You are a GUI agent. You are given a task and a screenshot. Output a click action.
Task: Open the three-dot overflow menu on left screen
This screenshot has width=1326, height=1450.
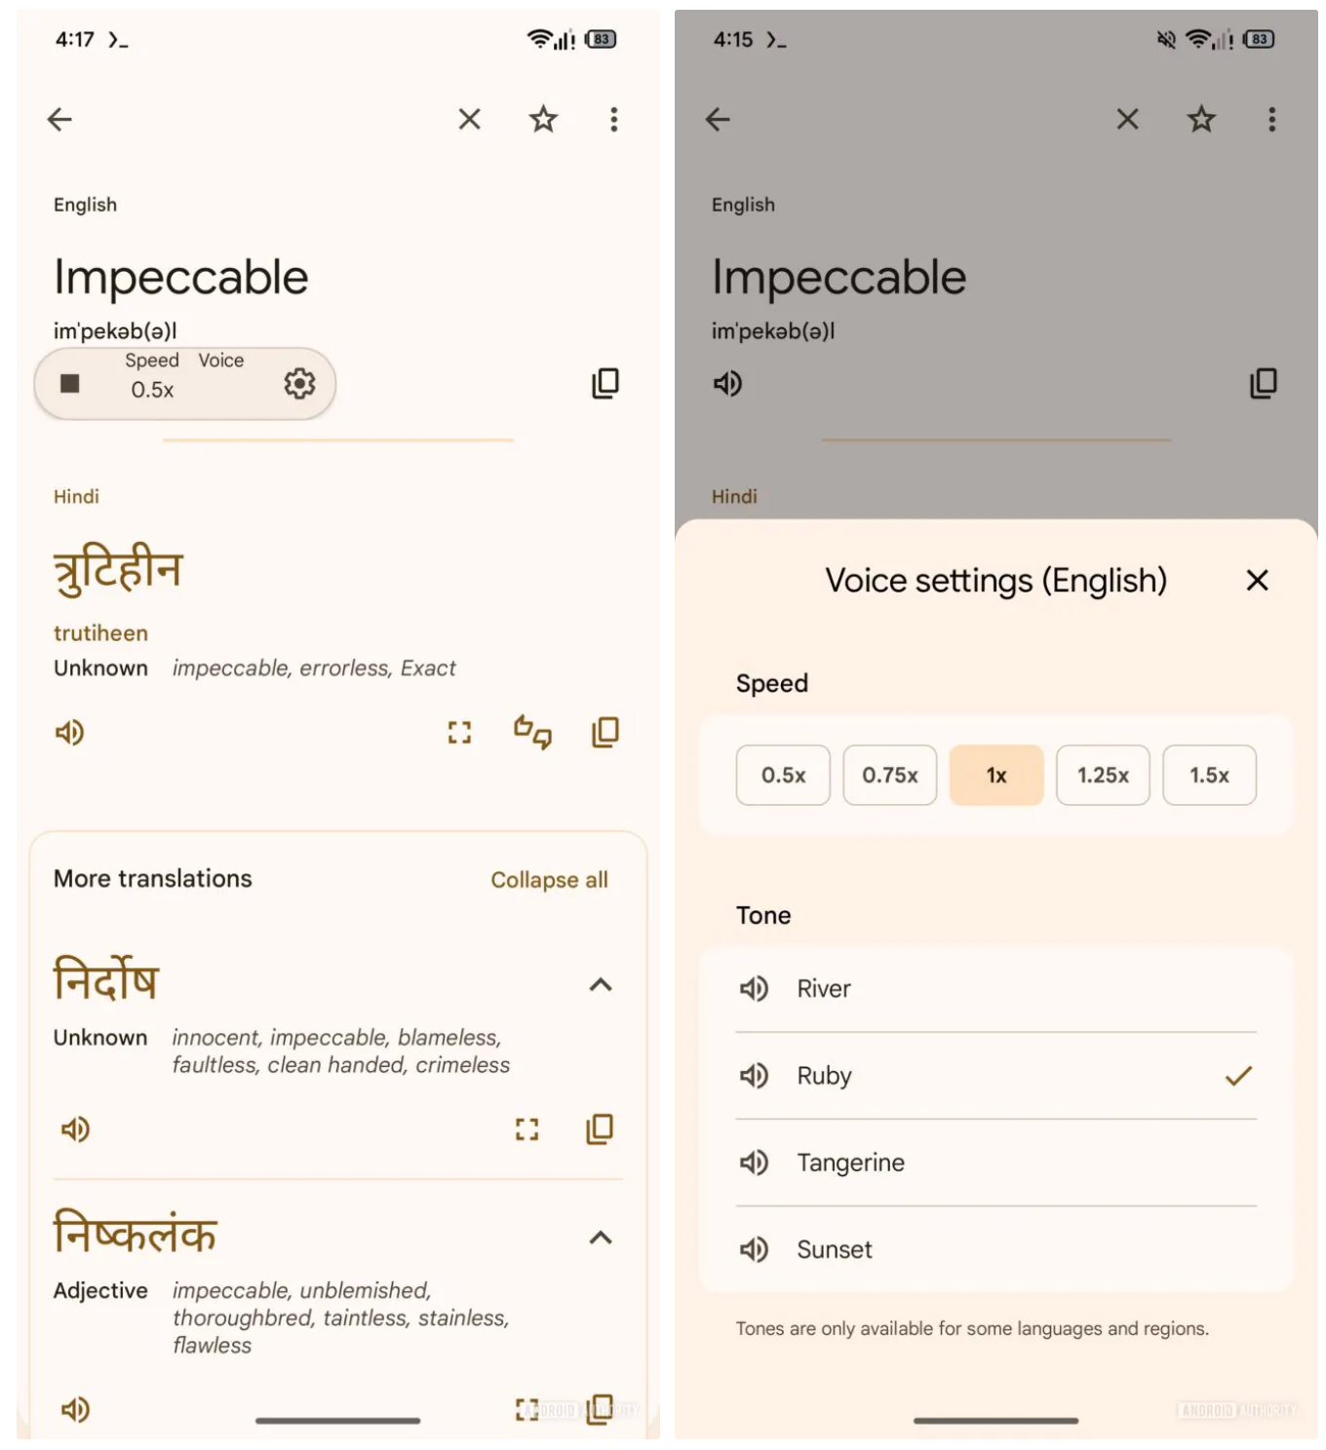(x=613, y=120)
